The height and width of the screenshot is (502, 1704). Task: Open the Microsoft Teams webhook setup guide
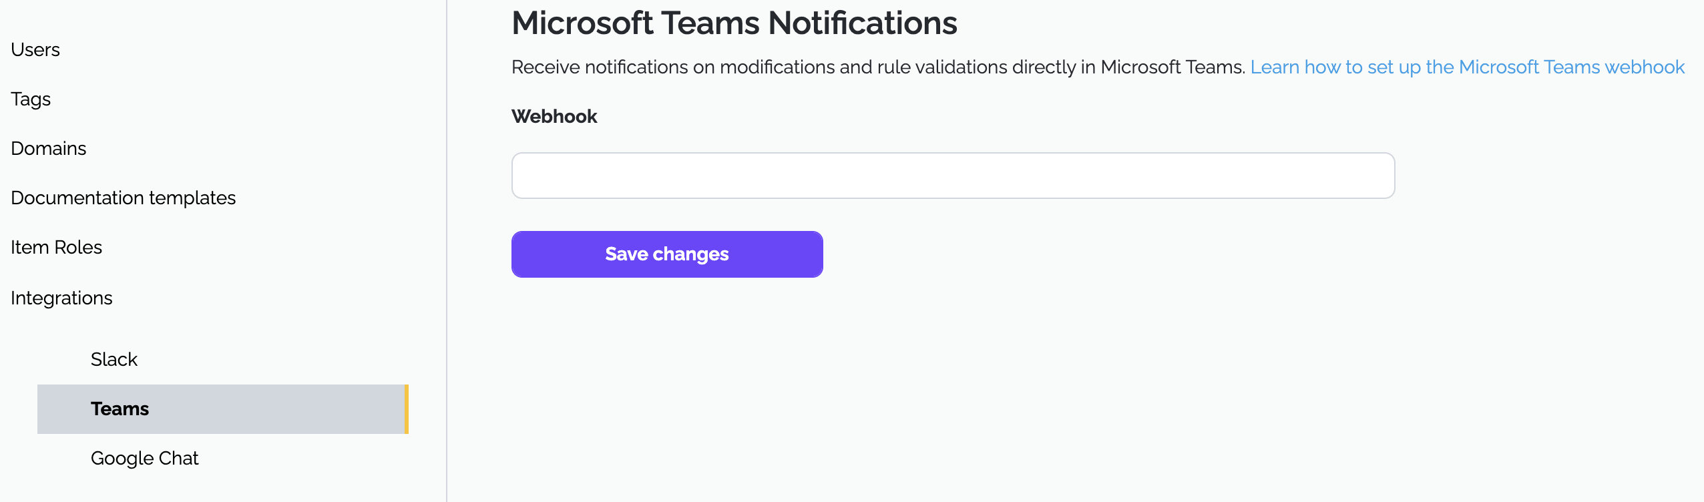[1468, 67]
